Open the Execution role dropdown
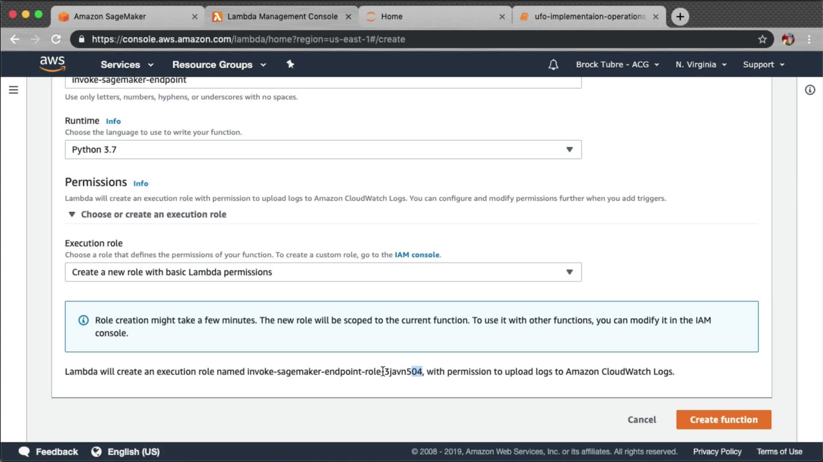 [x=323, y=272]
